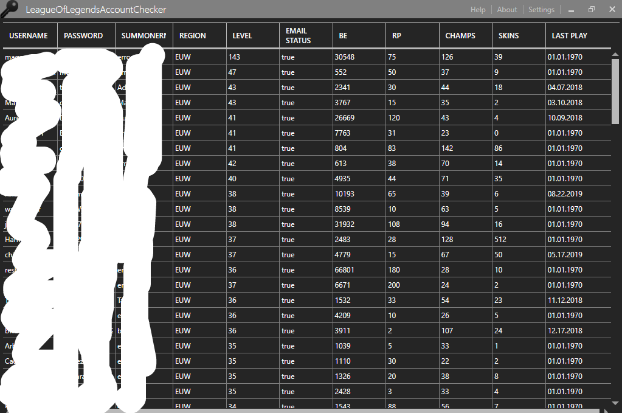This screenshot has width=622, height=413.
Task: Minimize the LeagueOfLegendsAccountChecker window
Action: tap(571, 10)
